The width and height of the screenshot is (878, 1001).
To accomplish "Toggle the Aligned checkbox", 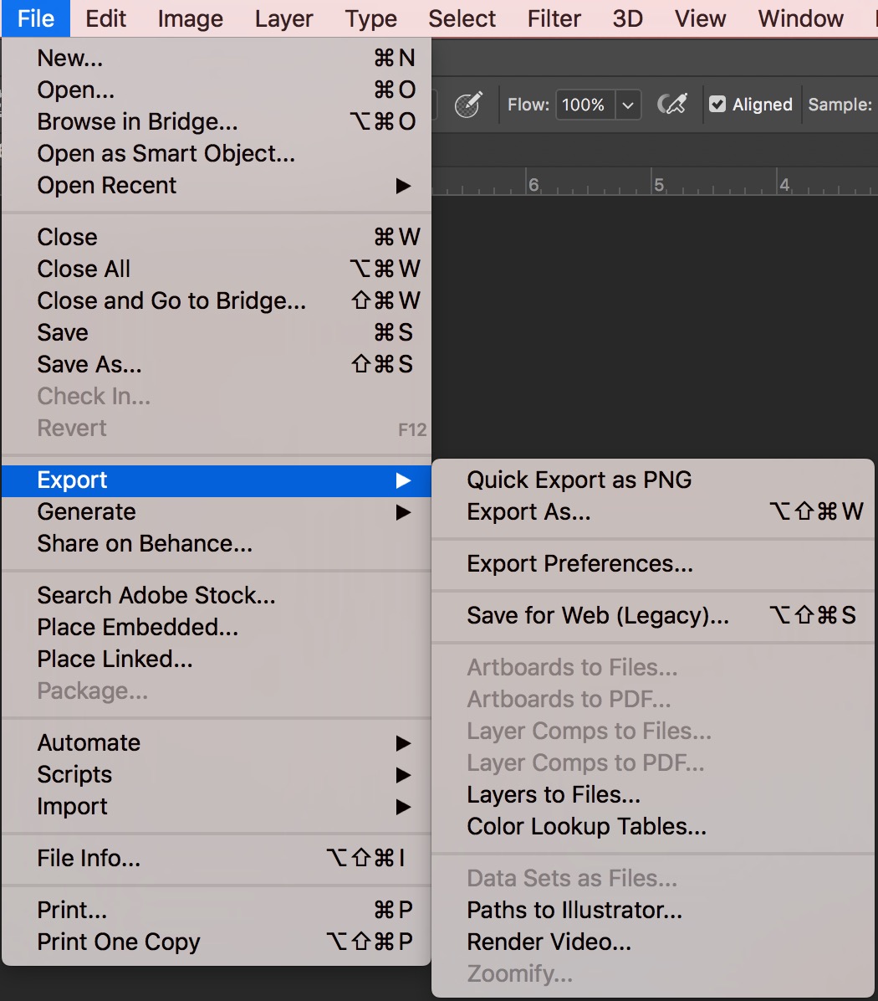I will pos(717,104).
